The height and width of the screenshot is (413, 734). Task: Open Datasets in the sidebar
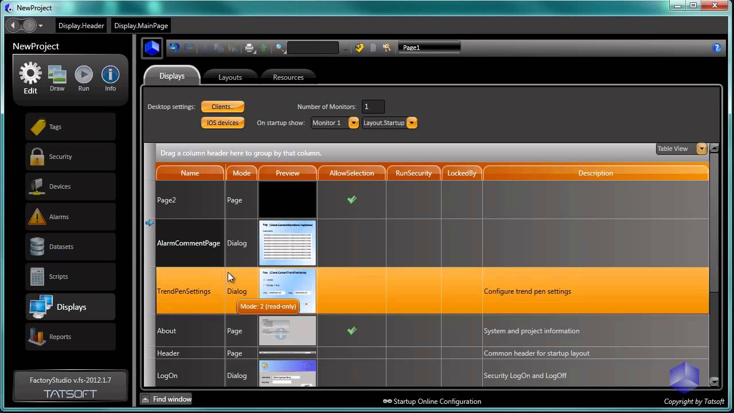tap(71, 247)
